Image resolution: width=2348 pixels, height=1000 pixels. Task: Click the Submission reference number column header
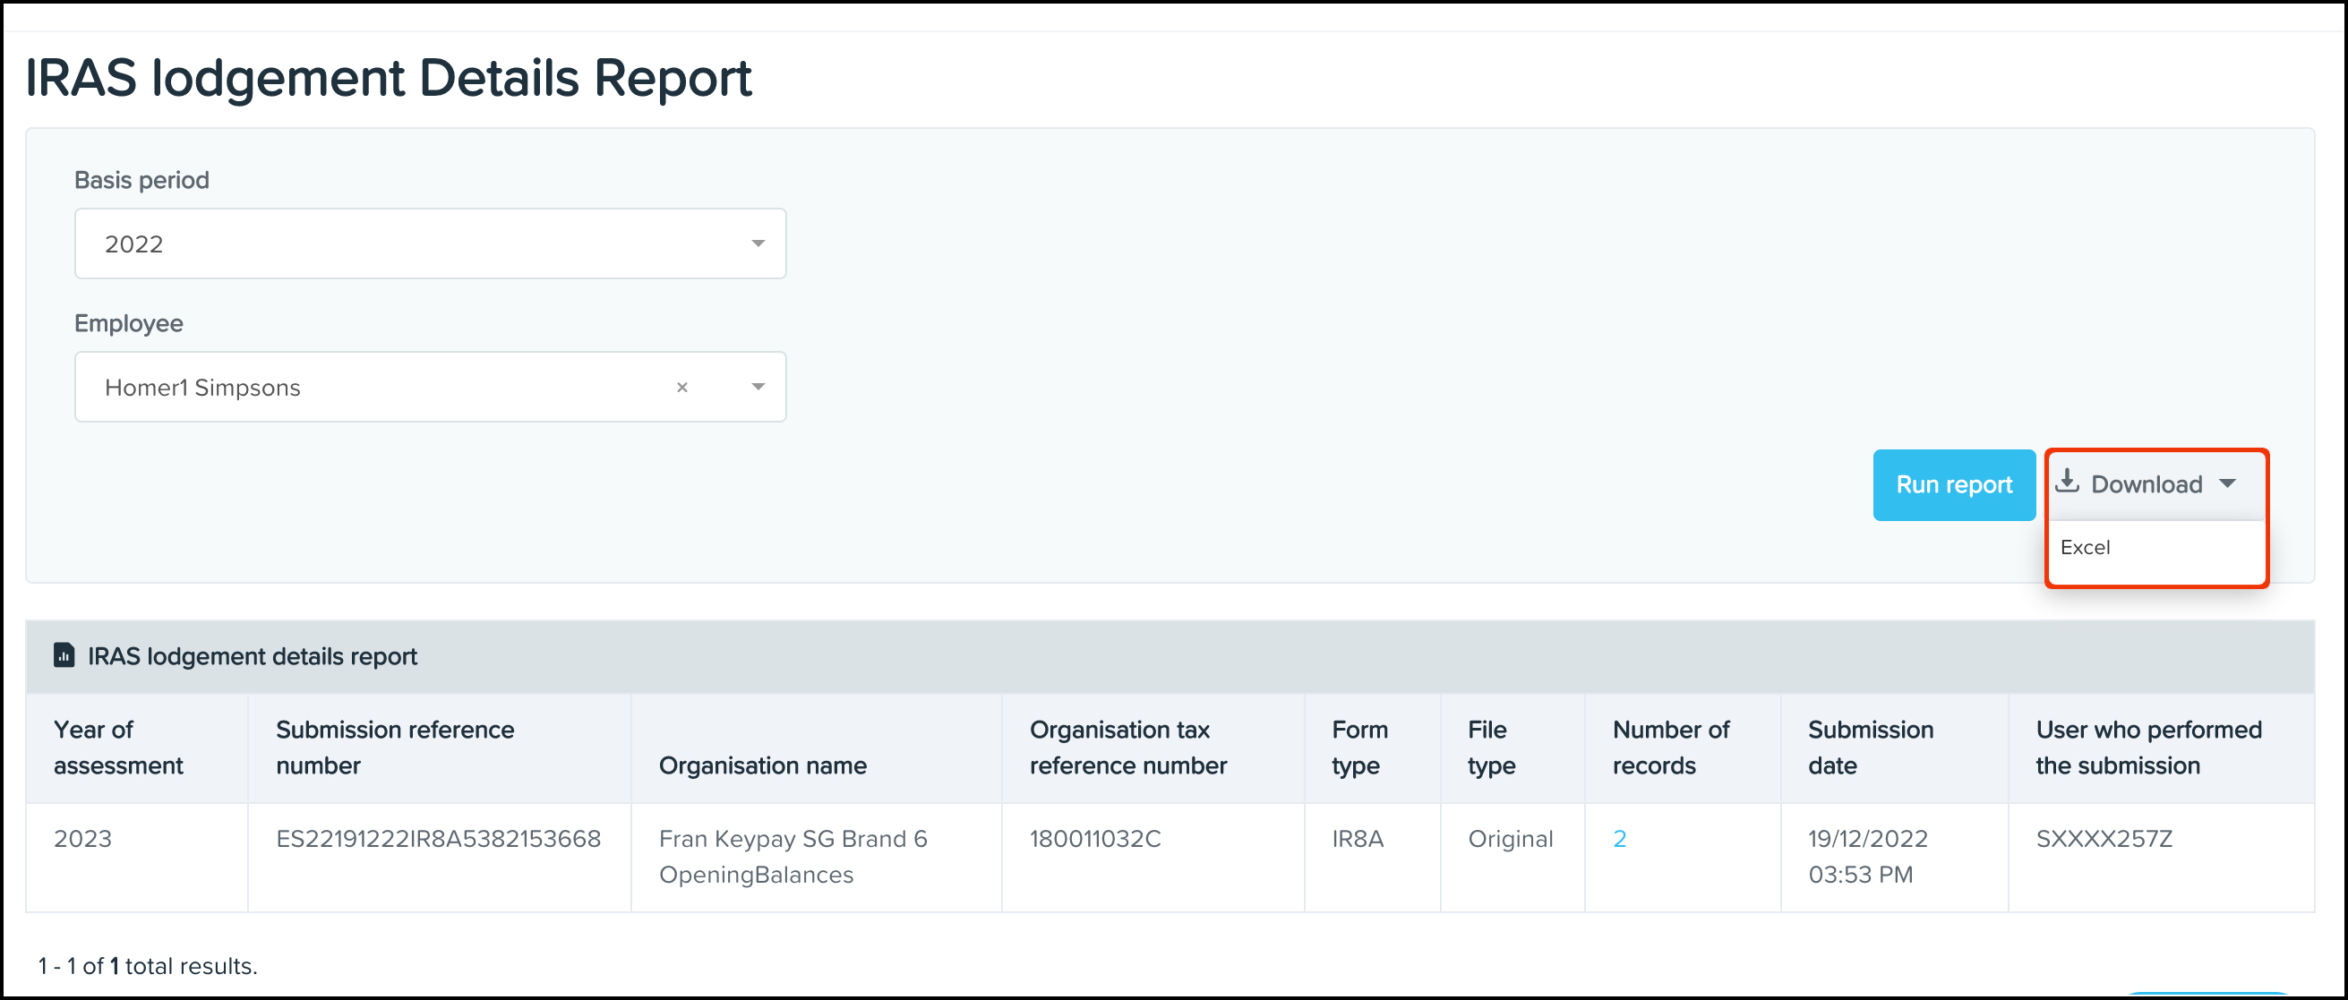[395, 748]
